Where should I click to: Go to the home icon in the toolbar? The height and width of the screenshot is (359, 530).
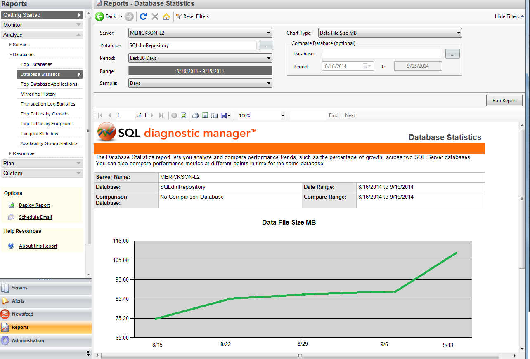point(166,16)
